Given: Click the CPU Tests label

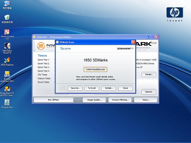Looking at the screenshot, I should point(43,75).
